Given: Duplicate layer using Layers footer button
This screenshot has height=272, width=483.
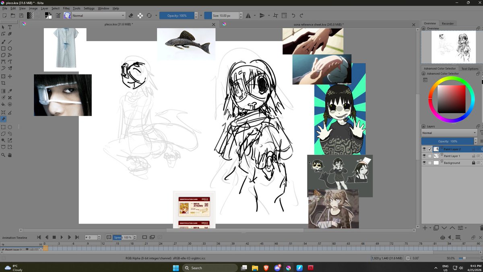Looking at the screenshot, I should [x=436, y=228].
